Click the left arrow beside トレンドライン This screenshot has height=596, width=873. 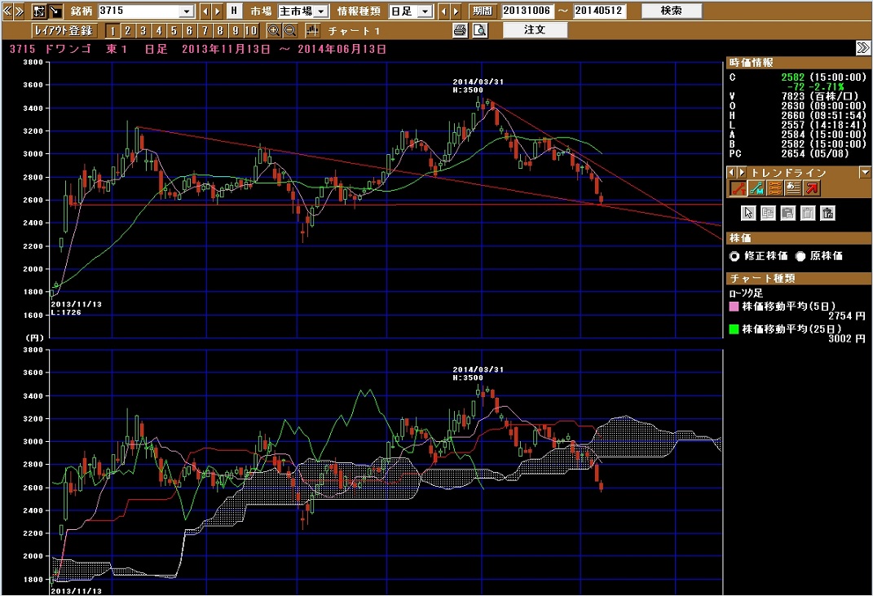[732, 173]
